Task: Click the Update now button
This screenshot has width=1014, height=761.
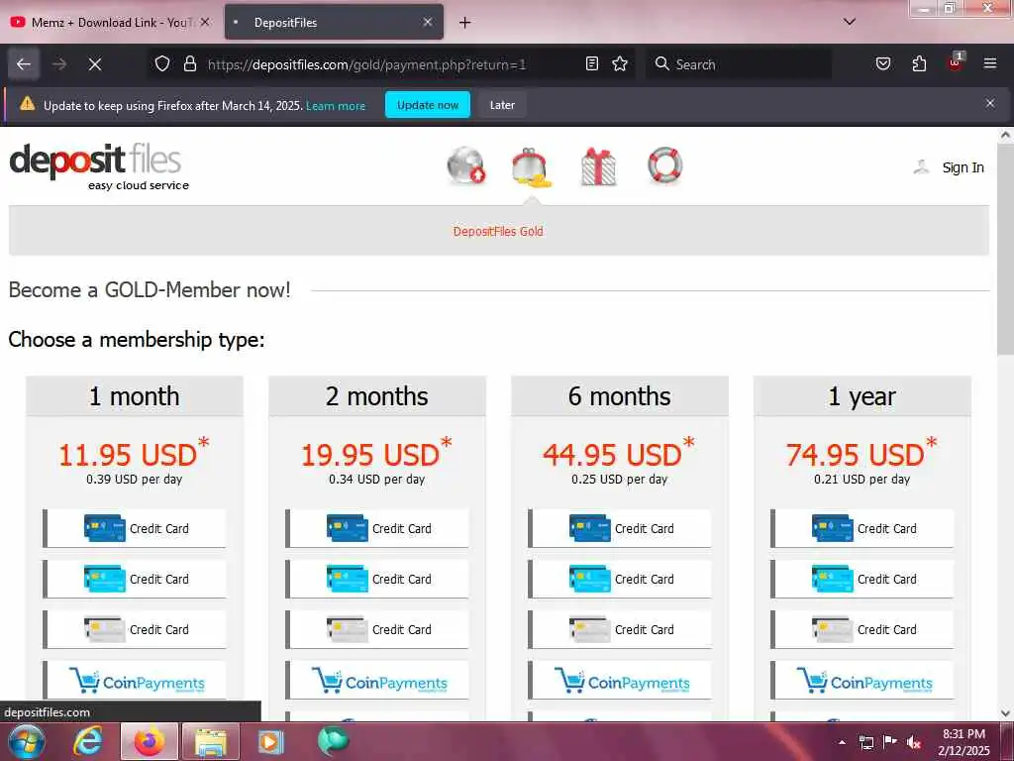Action: click(x=428, y=105)
